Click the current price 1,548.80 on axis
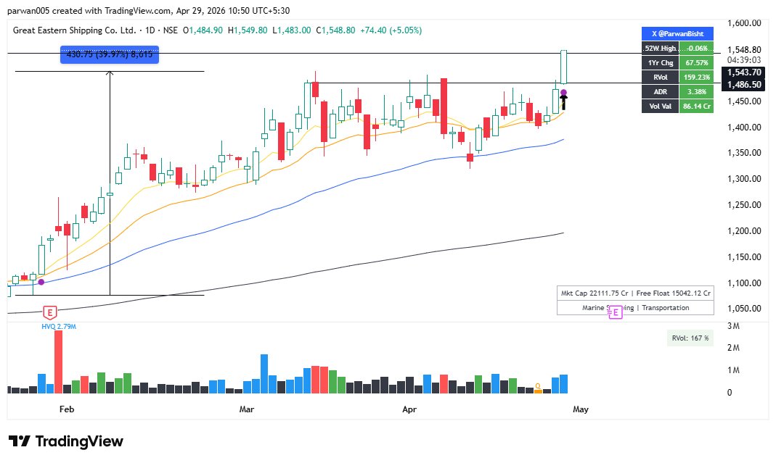The height and width of the screenshot is (463, 776). coord(744,49)
